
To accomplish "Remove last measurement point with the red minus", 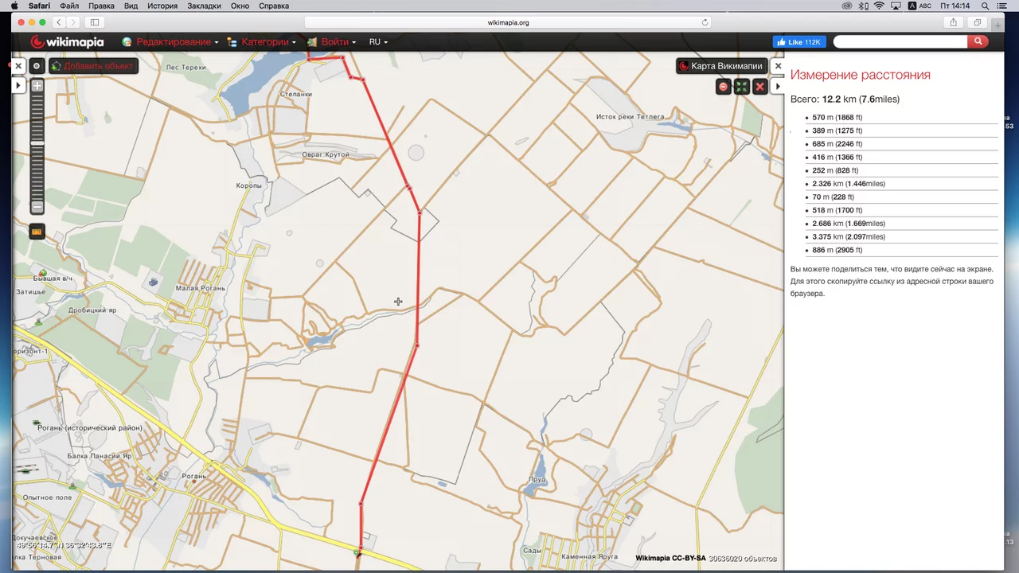I will [723, 87].
